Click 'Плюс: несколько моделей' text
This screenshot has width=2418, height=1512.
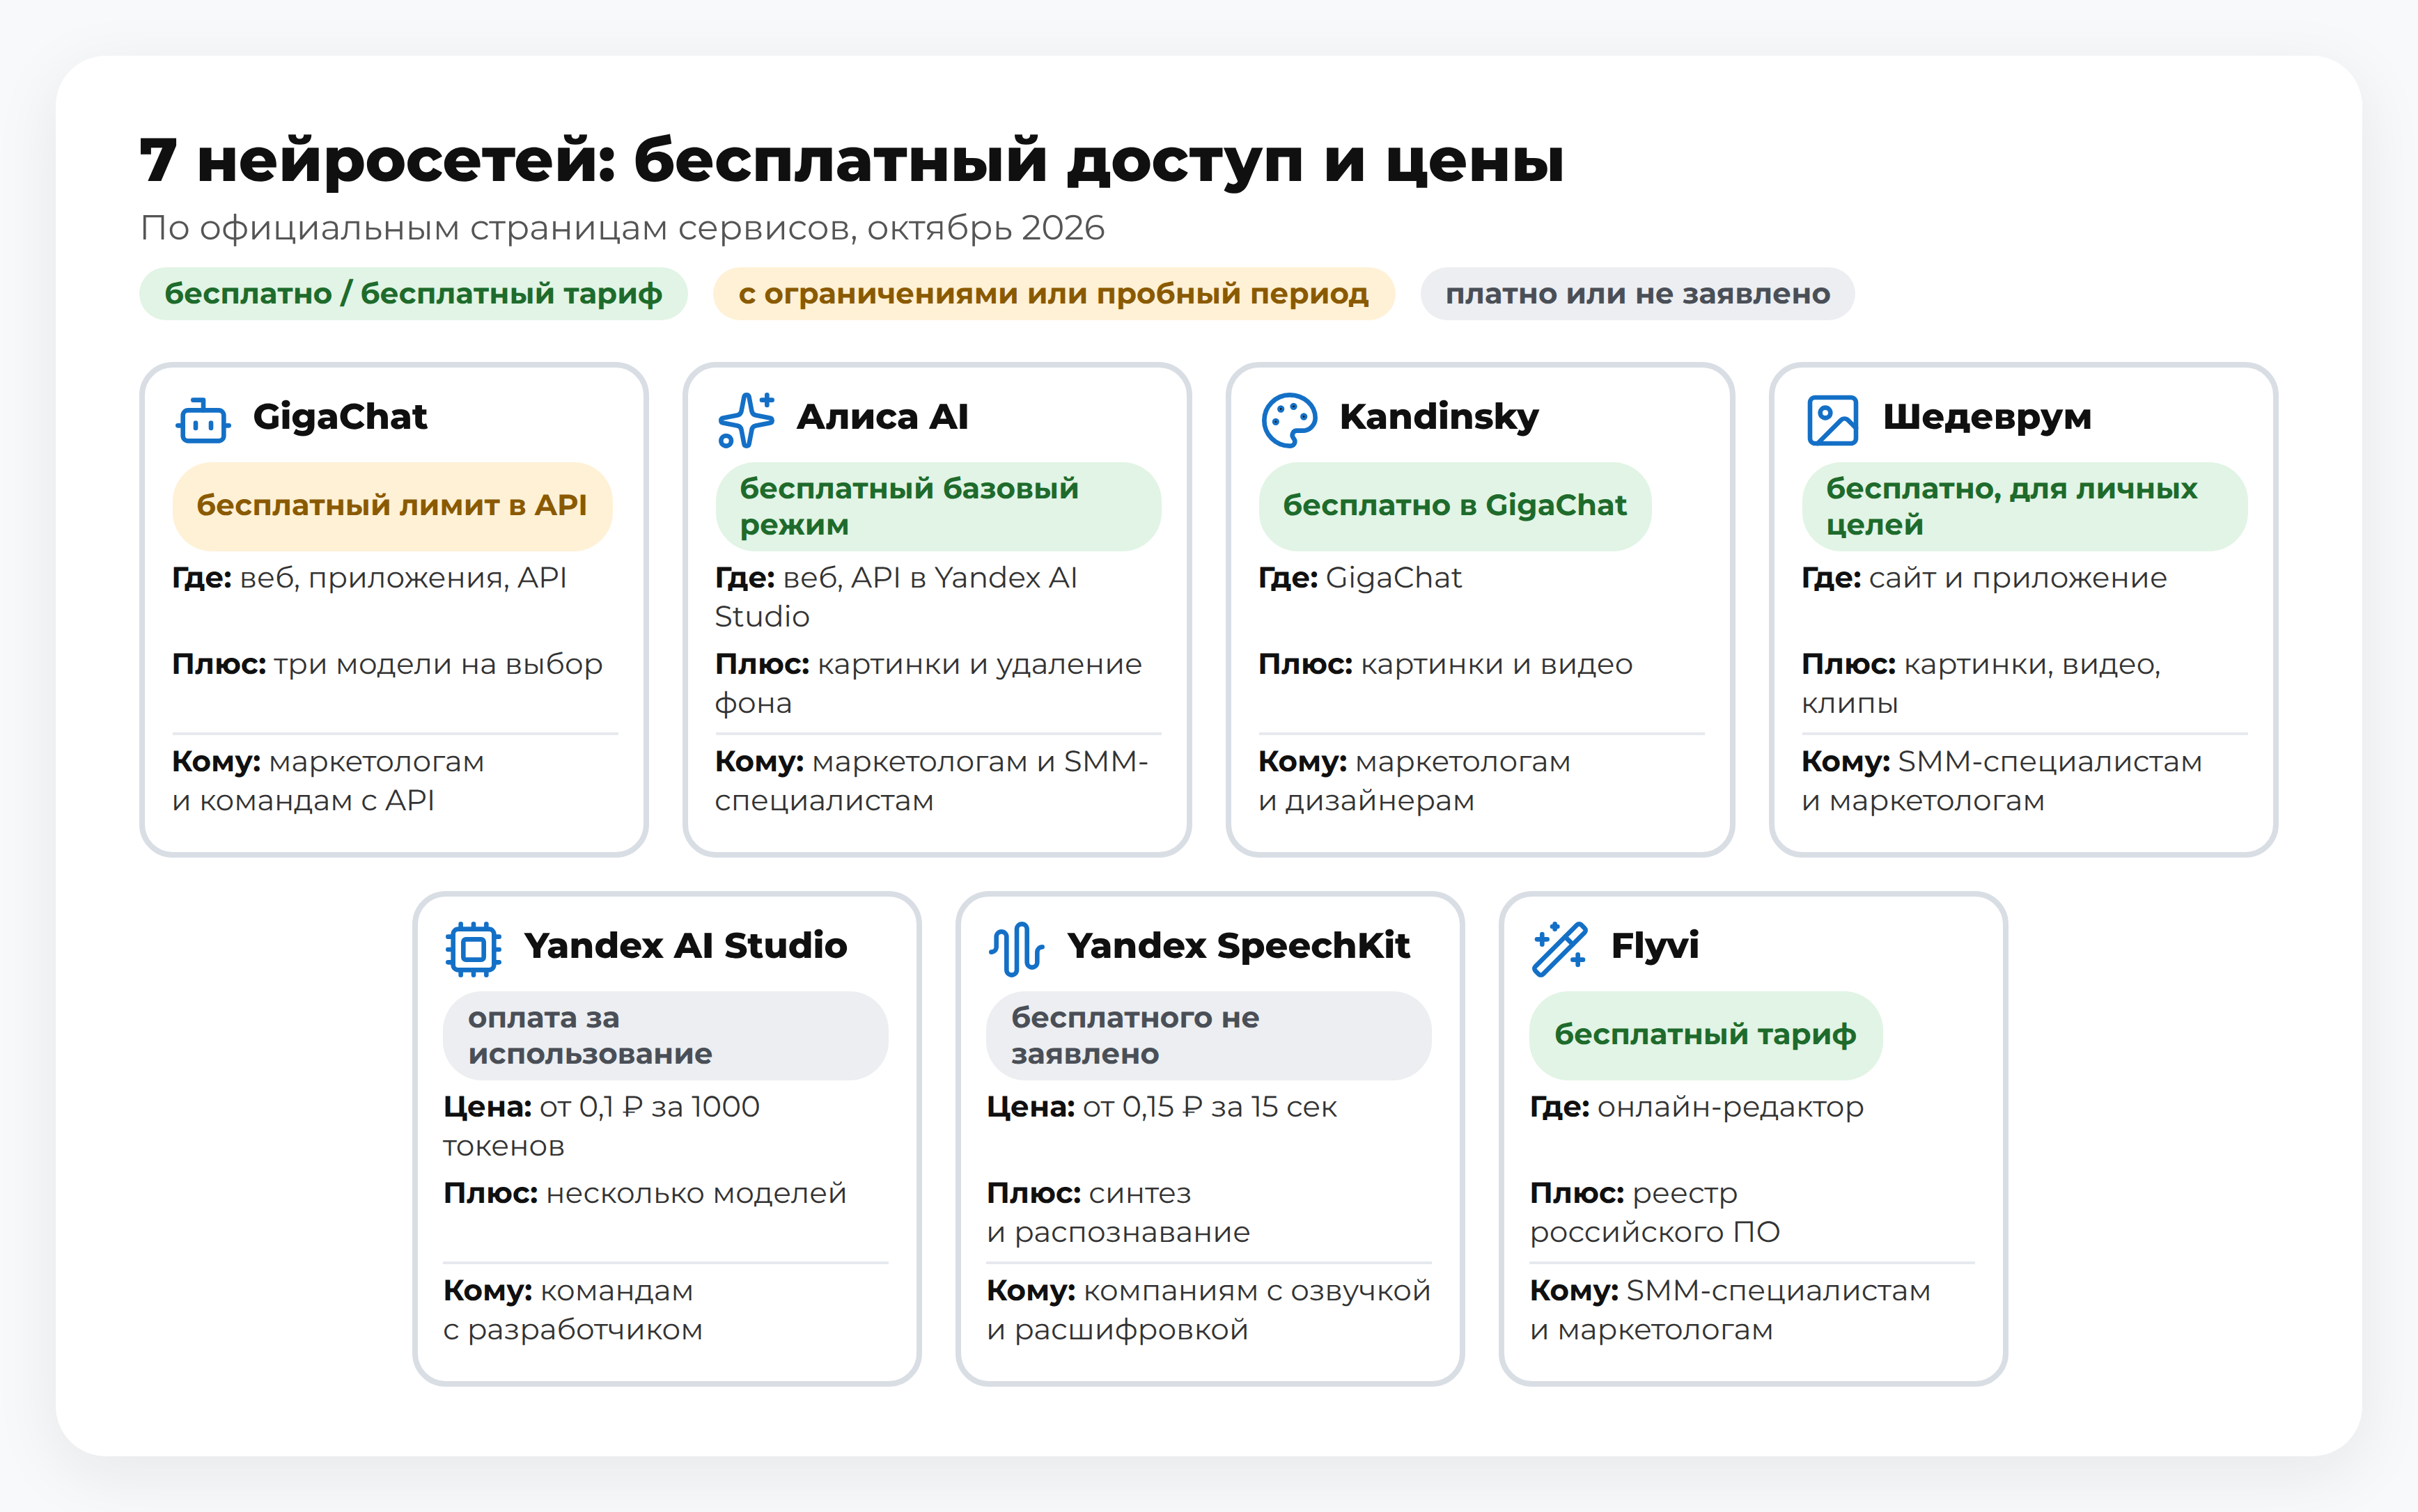click(x=646, y=1193)
